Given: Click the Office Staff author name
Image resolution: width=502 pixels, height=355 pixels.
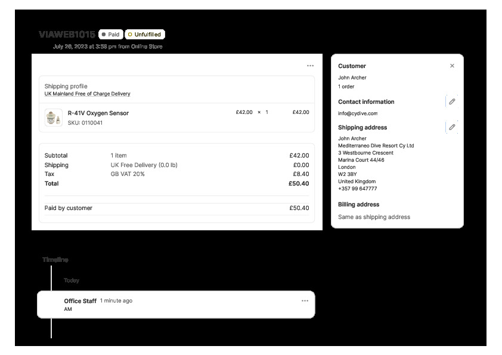Looking at the screenshot, I should pos(80,301).
